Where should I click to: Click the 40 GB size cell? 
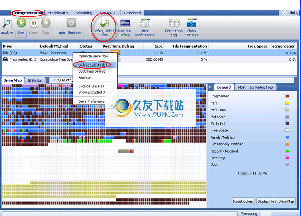[158, 53]
